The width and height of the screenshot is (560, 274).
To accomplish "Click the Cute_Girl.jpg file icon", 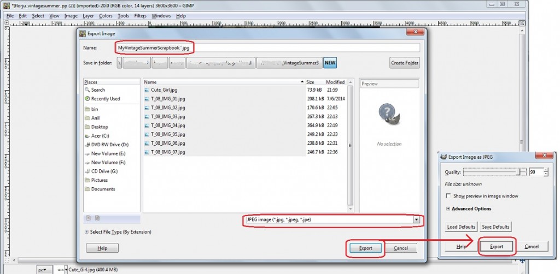I will 147,90.
